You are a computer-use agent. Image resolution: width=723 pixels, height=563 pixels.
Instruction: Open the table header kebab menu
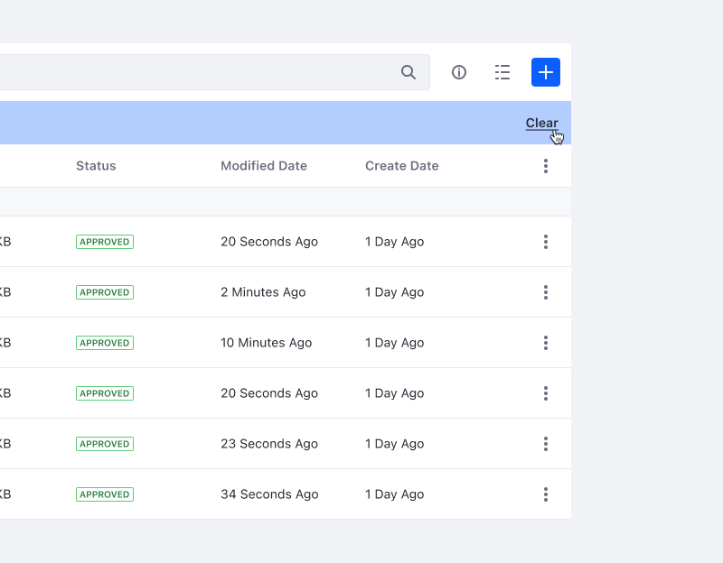click(546, 166)
